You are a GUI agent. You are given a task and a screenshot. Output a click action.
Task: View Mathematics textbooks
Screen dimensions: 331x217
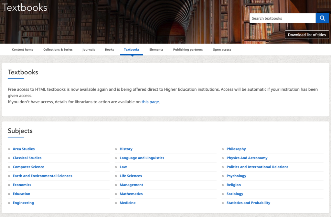[x=131, y=194]
